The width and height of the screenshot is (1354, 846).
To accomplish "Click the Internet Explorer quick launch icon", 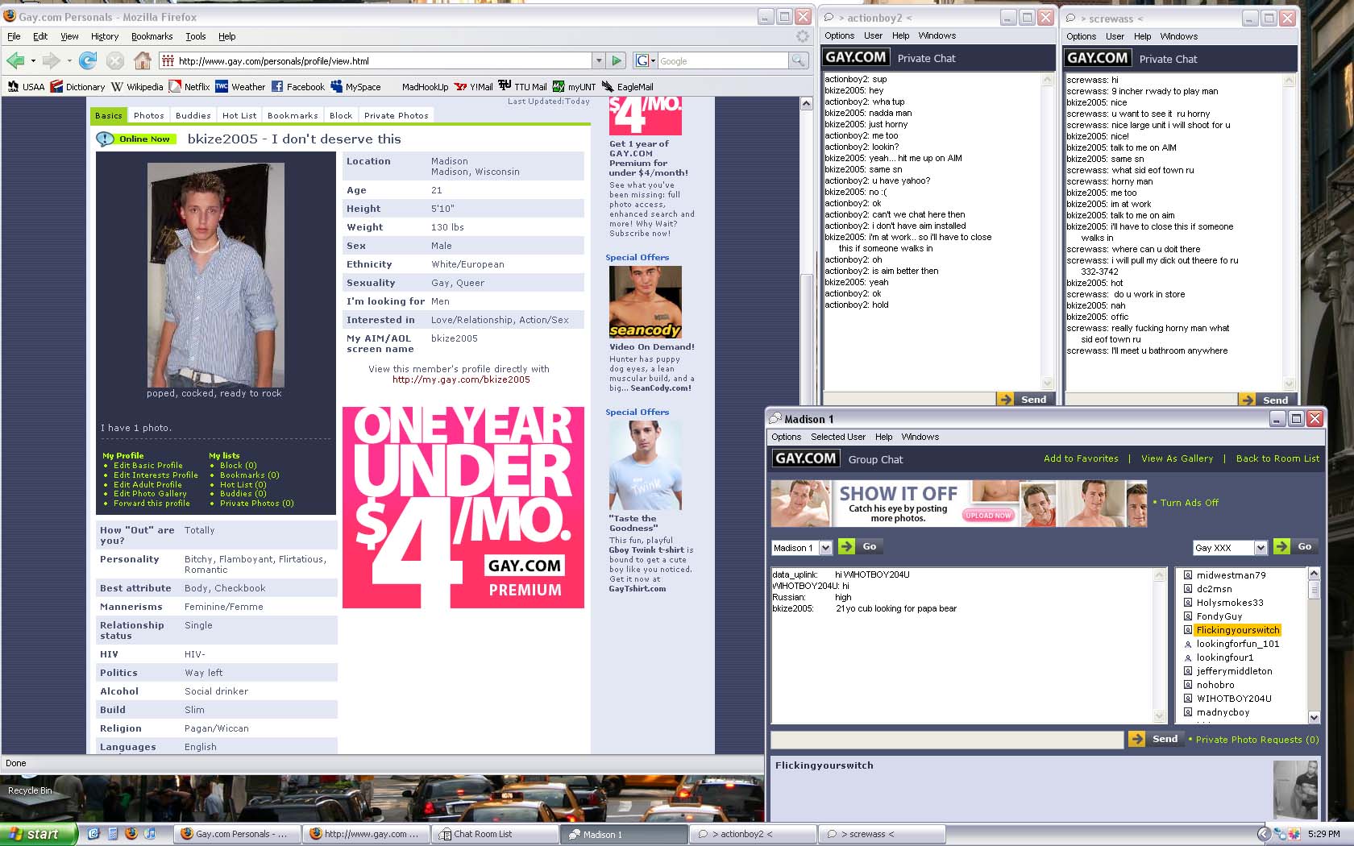I will pos(93,834).
